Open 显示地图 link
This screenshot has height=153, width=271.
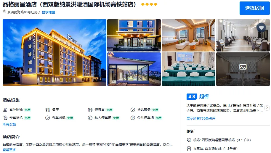coord(48,12)
